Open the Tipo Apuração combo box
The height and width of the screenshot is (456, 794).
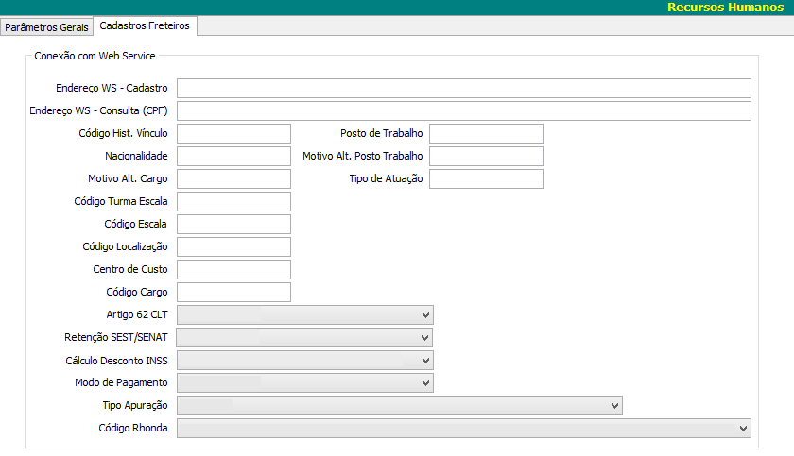pos(400,405)
